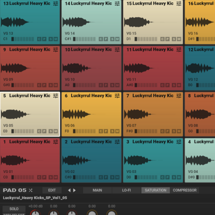Click the level meter on pad 6
This screenshot has height=215, width=215.
coord(84,131)
